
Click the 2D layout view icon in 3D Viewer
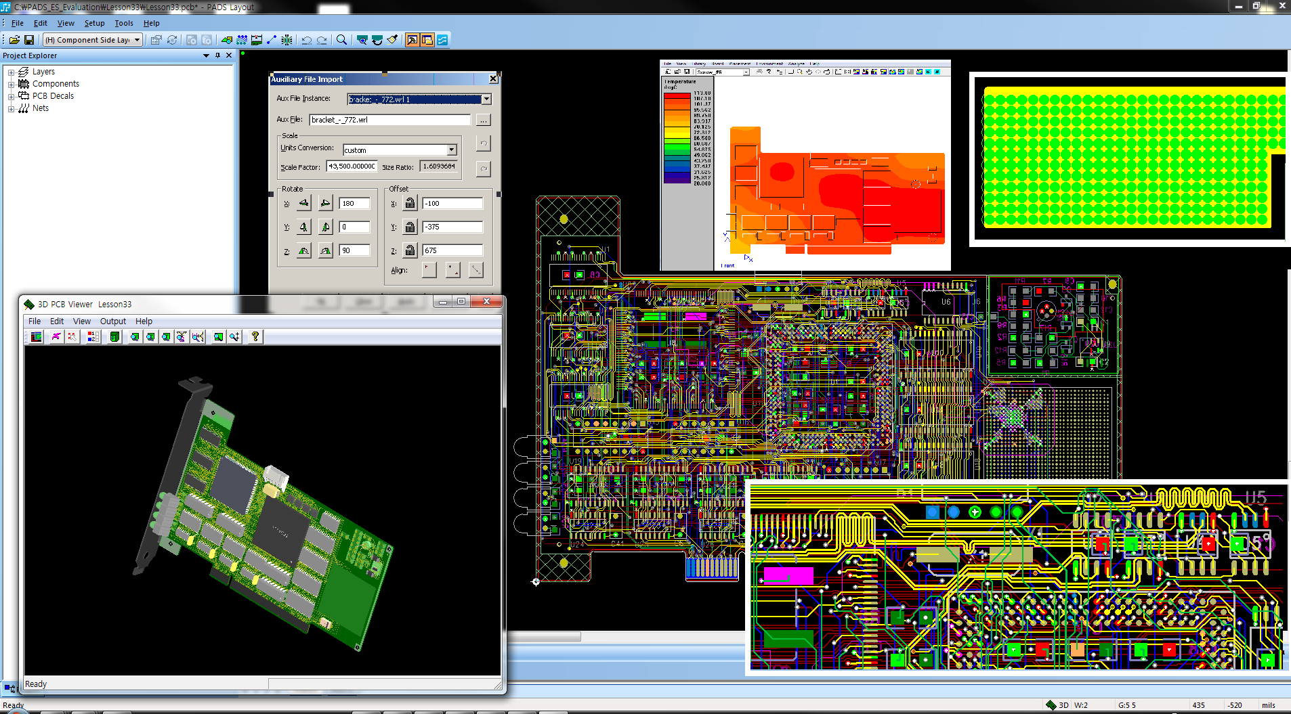tap(37, 336)
